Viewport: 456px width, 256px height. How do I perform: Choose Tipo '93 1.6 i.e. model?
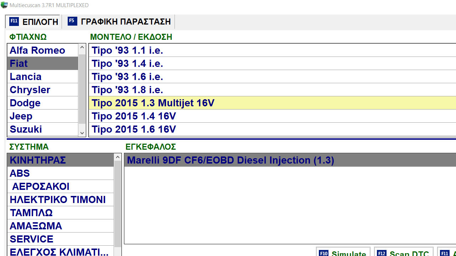tap(272, 76)
